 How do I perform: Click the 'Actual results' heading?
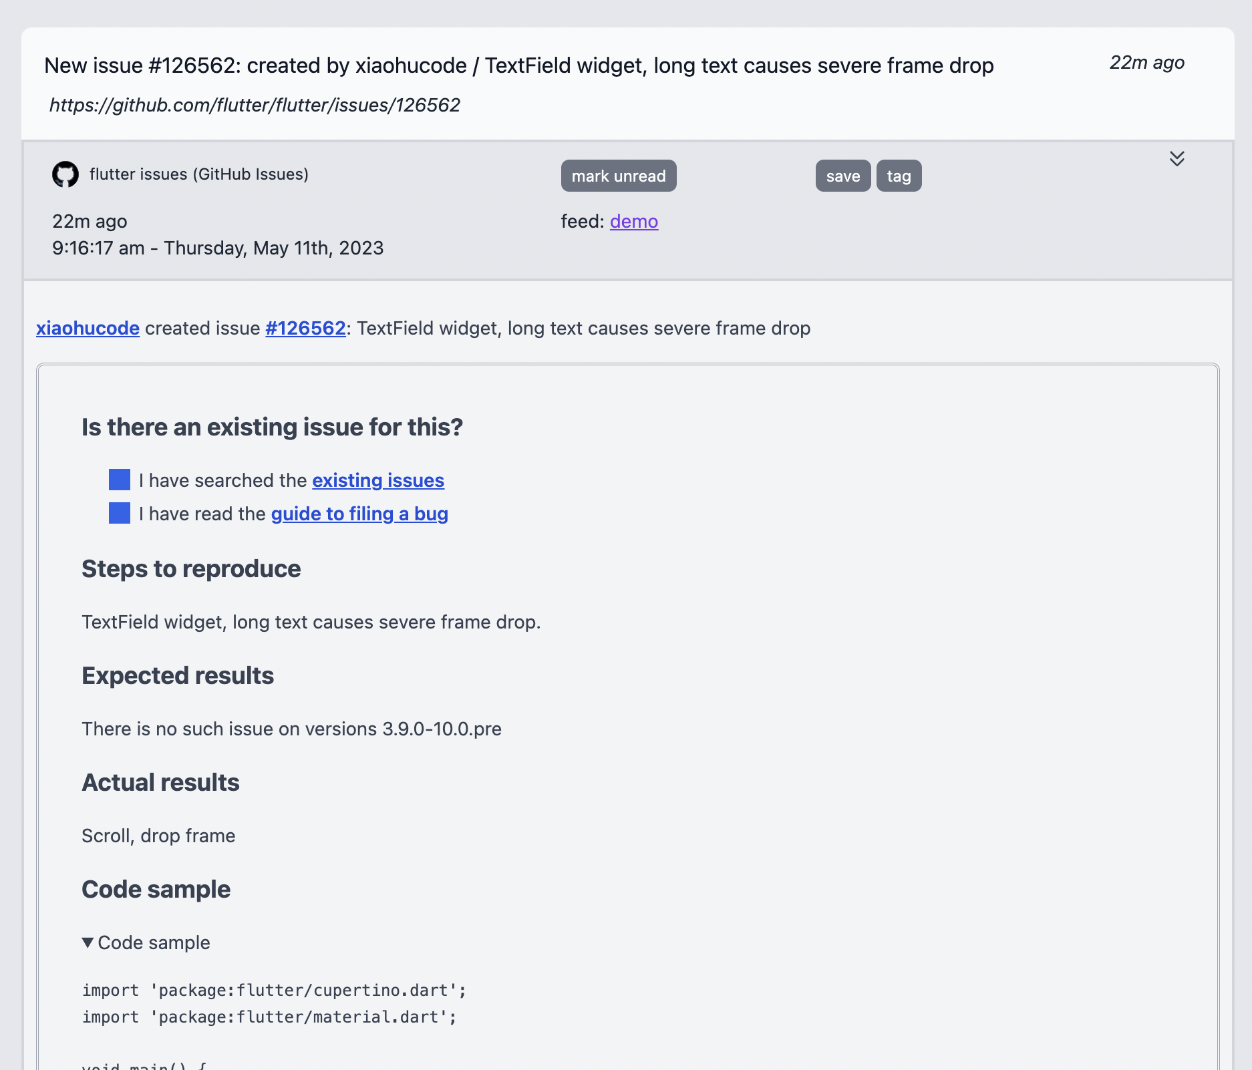click(x=160, y=782)
